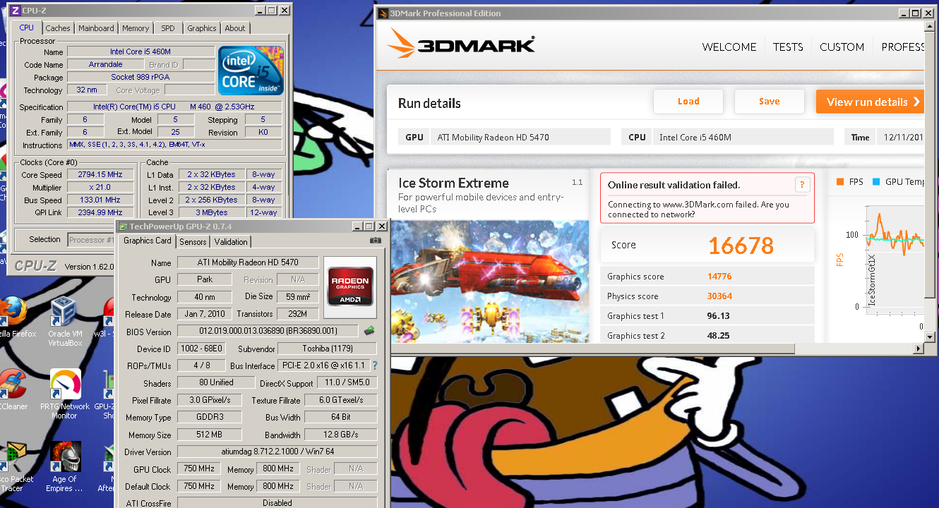
Task: Click the Memory Type value 'GDDR3'
Action: coord(210,417)
